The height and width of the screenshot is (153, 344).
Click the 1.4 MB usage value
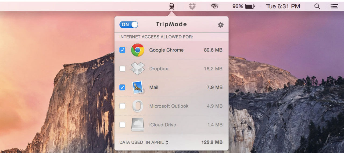click(x=215, y=125)
